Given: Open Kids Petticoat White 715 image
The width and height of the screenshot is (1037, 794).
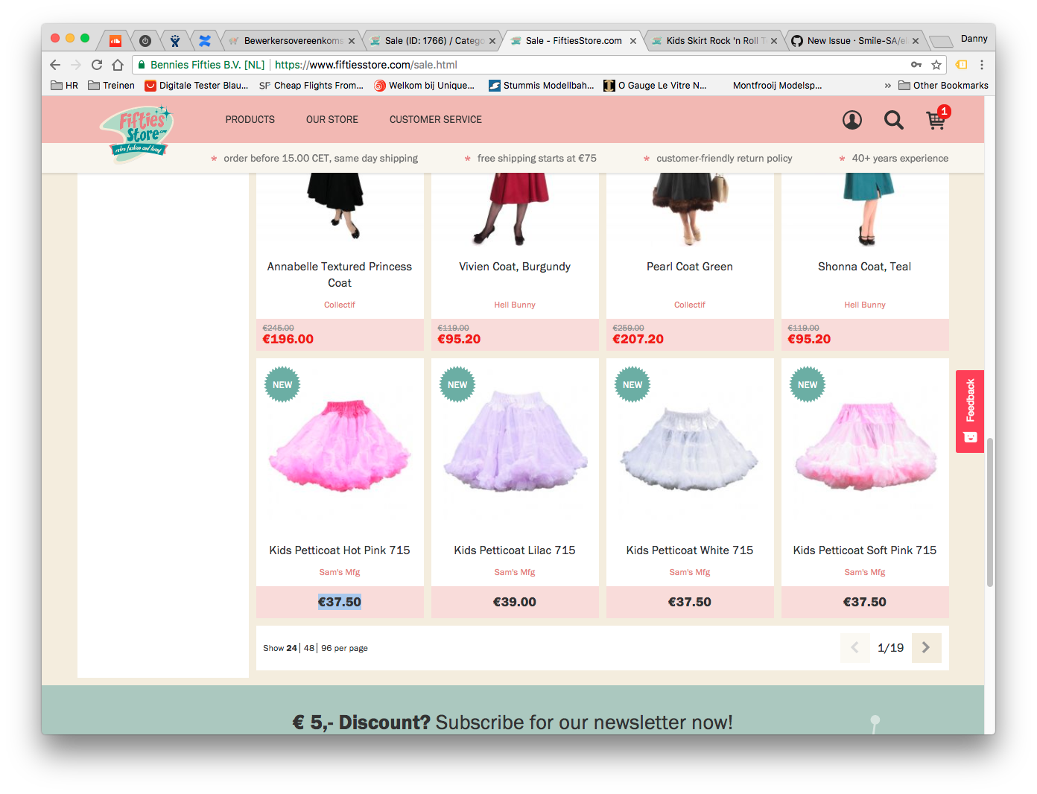Looking at the screenshot, I should click(x=690, y=449).
